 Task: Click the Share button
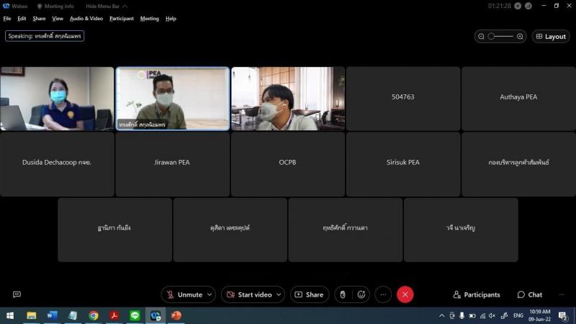click(309, 294)
